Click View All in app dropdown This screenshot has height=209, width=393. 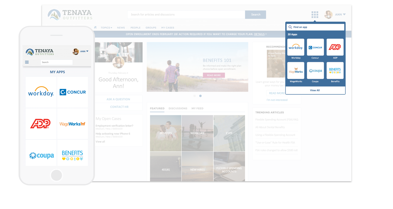pyautogui.click(x=315, y=90)
